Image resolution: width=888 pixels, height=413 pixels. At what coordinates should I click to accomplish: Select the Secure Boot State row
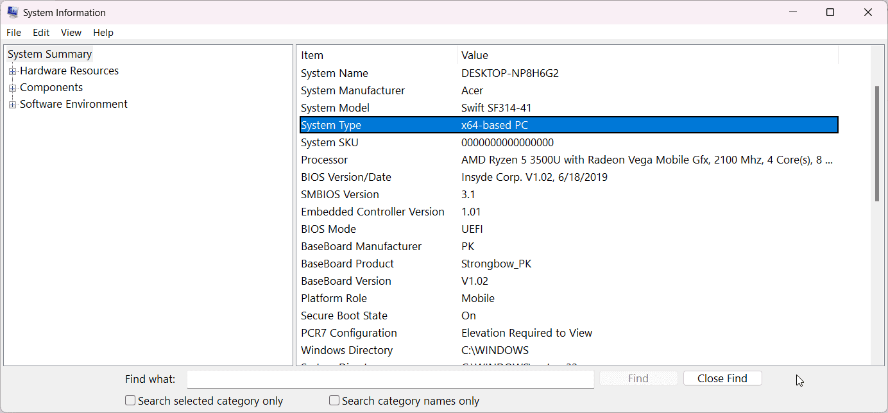coord(345,316)
